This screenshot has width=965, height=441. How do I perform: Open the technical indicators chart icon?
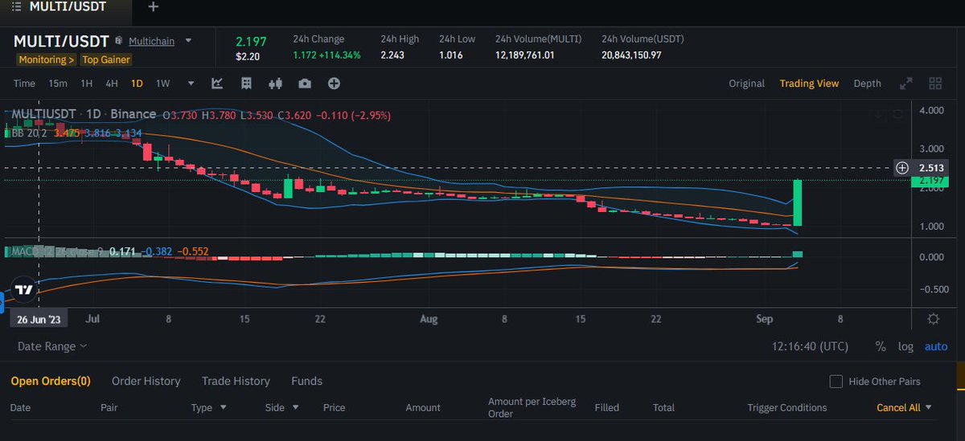[x=217, y=84]
